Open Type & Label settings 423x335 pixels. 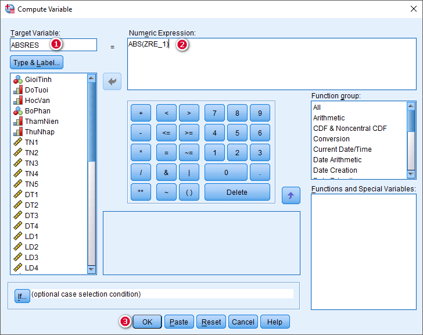click(x=37, y=63)
